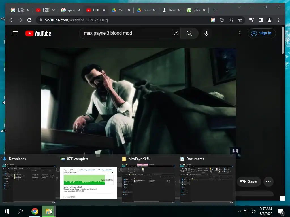Collapse Fewer details in copy preview

point(70,197)
